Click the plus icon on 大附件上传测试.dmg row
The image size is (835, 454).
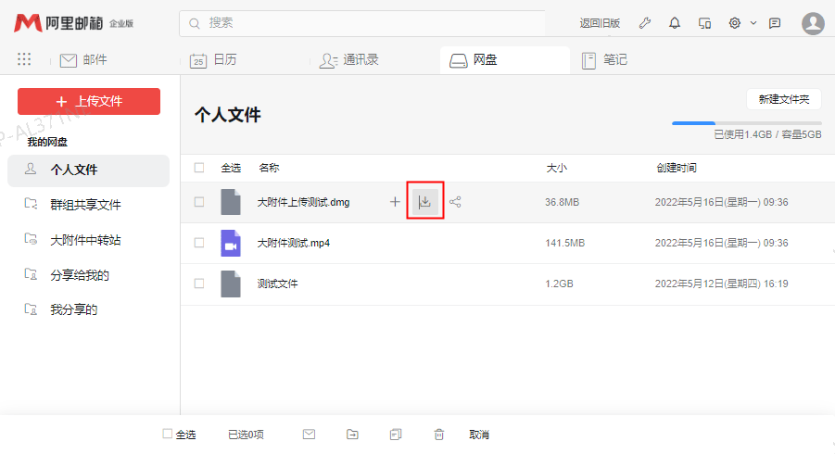(395, 202)
